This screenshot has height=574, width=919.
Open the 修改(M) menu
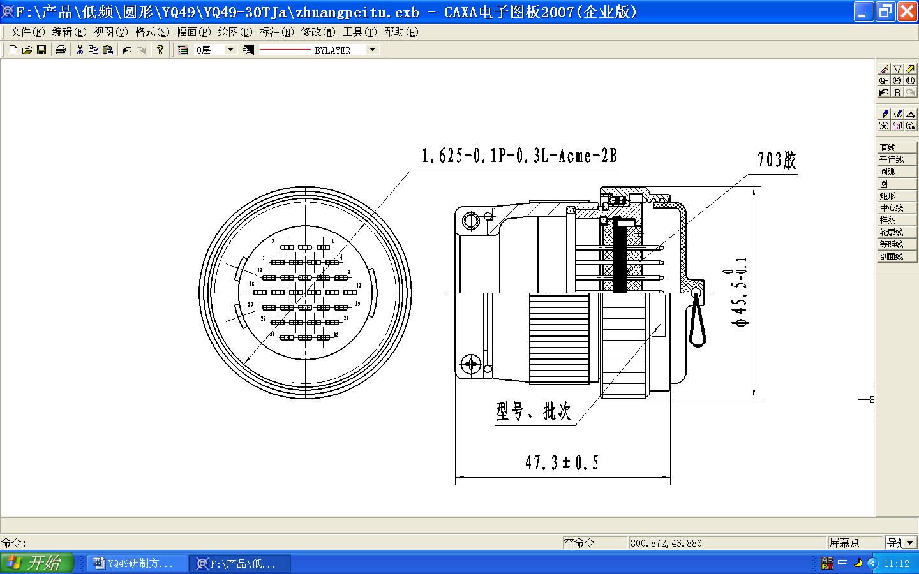[x=318, y=32]
